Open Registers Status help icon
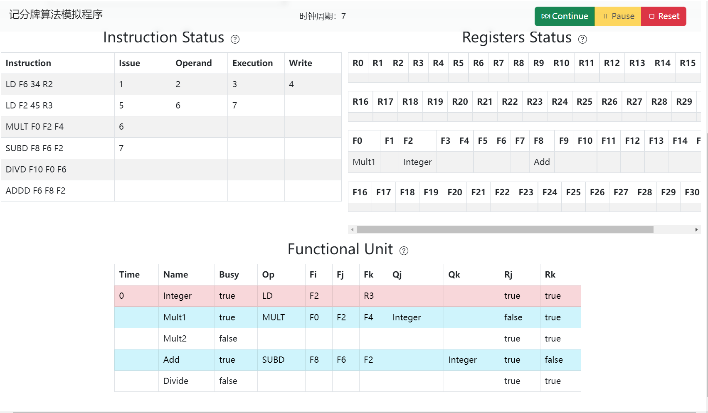The height and width of the screenshot is (413, 708). click(583, 39)
